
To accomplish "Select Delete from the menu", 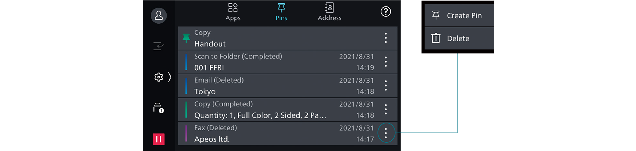I will click(459, 39).
